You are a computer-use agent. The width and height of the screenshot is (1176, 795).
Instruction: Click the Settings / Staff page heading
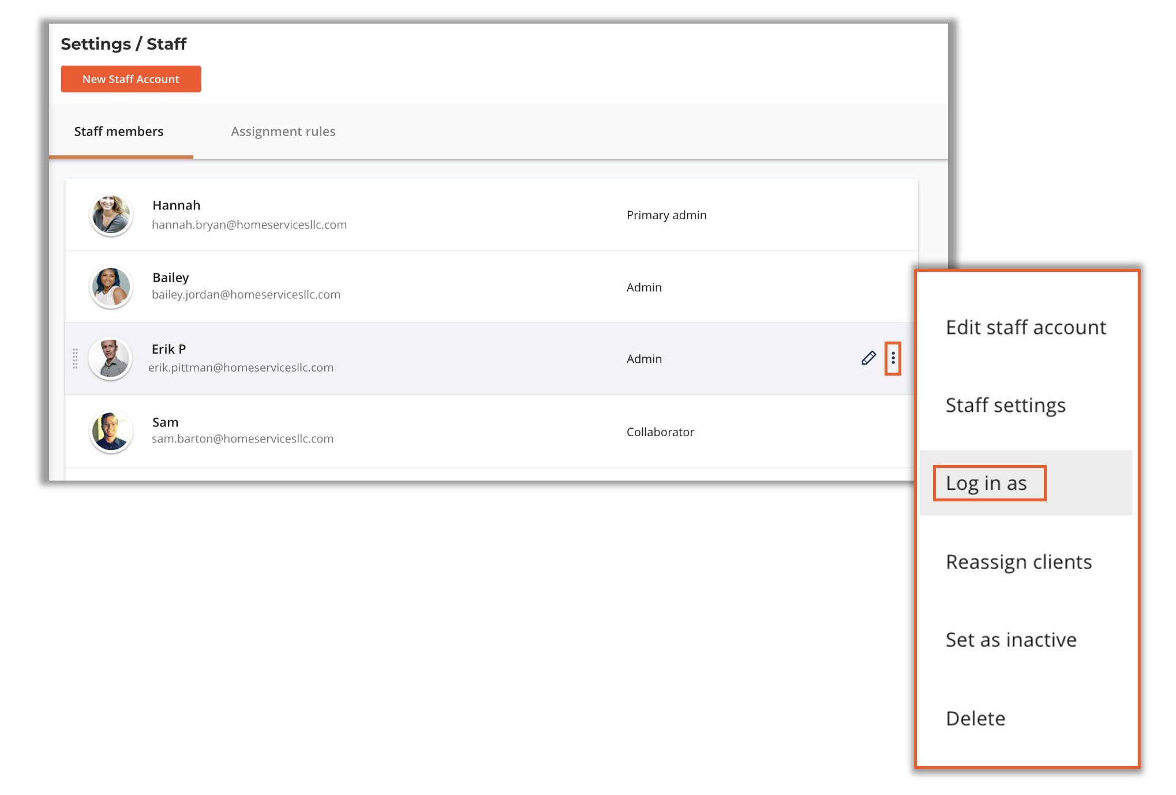pos(123,44)
